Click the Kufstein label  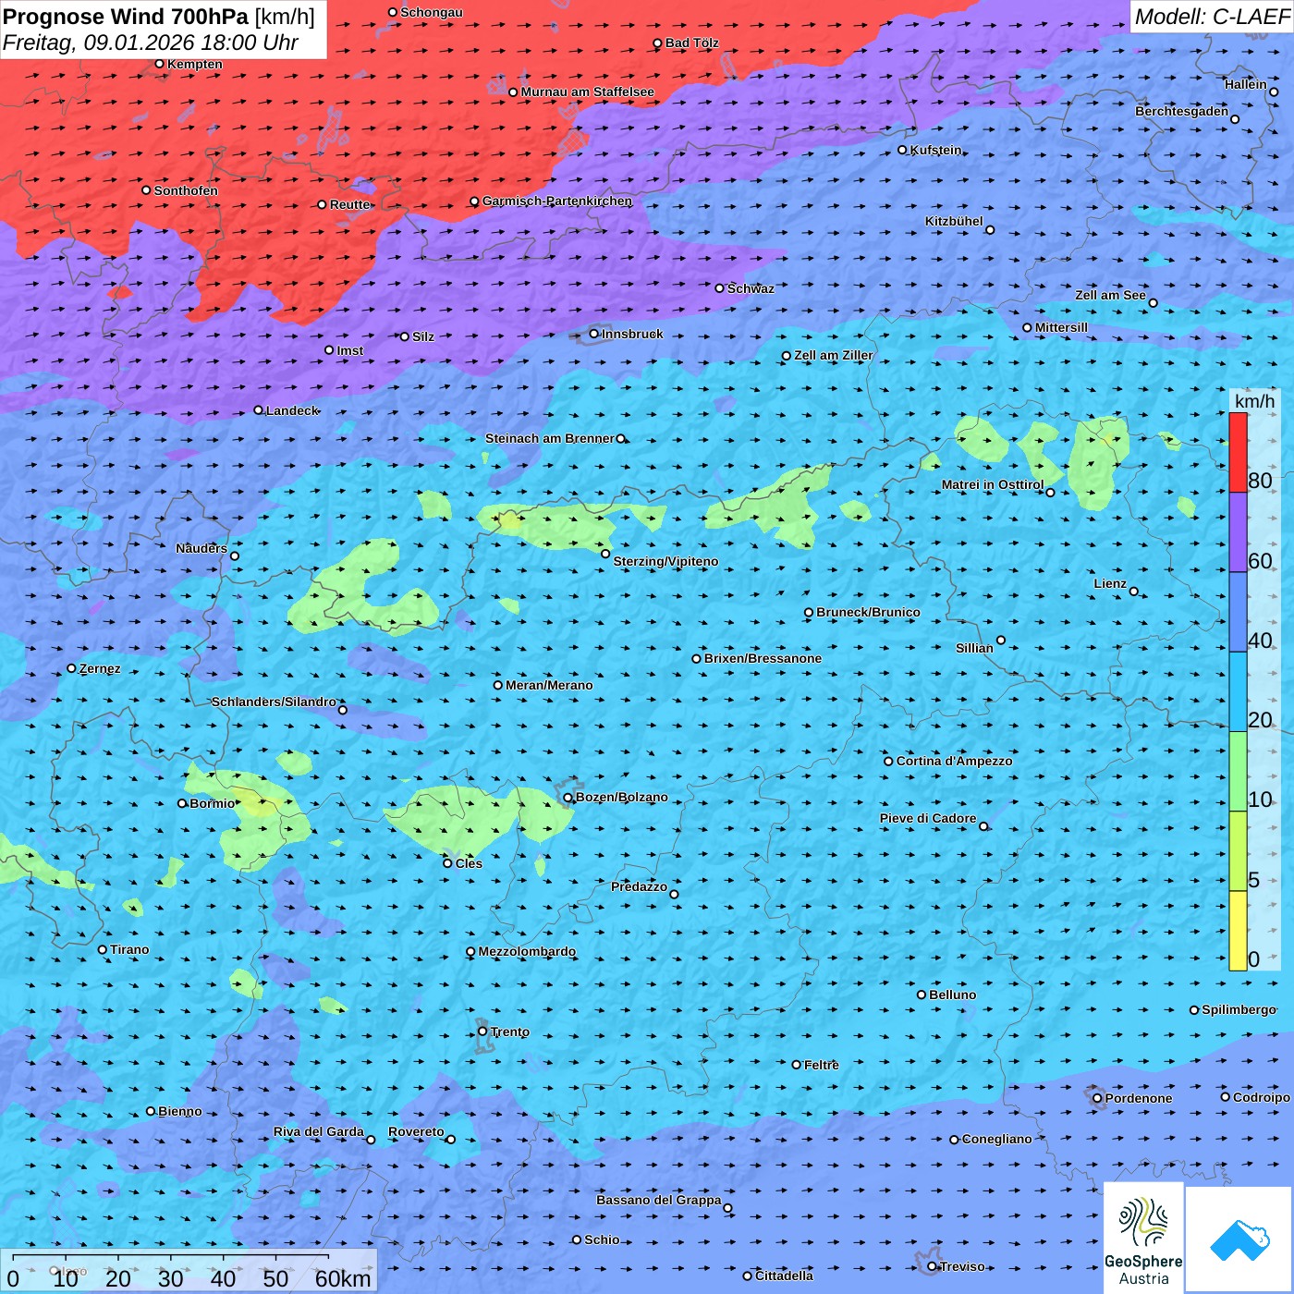pyautogui.click(x=936, y=150)
